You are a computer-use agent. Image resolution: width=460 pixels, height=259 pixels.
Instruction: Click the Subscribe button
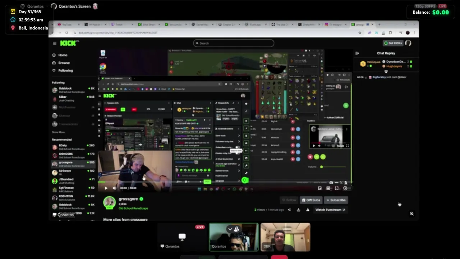click(336, 200)
